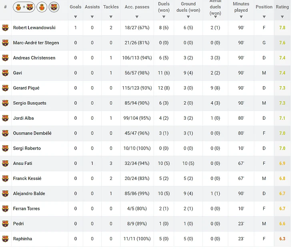This screenshot has height=249, width=292.
Task: Open Ousmane Dembélé player name
Action: coord(32,133)
